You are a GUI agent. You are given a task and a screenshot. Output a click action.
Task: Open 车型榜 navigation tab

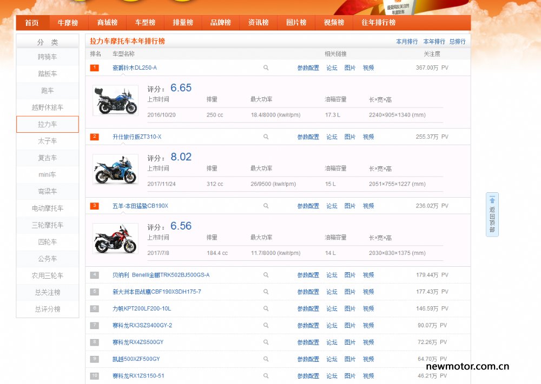click(x=145, y=23)
